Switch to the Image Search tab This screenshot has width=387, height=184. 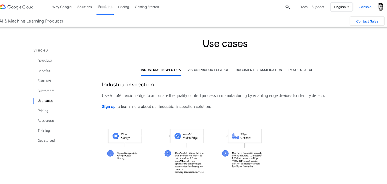(x=301, y=70)
